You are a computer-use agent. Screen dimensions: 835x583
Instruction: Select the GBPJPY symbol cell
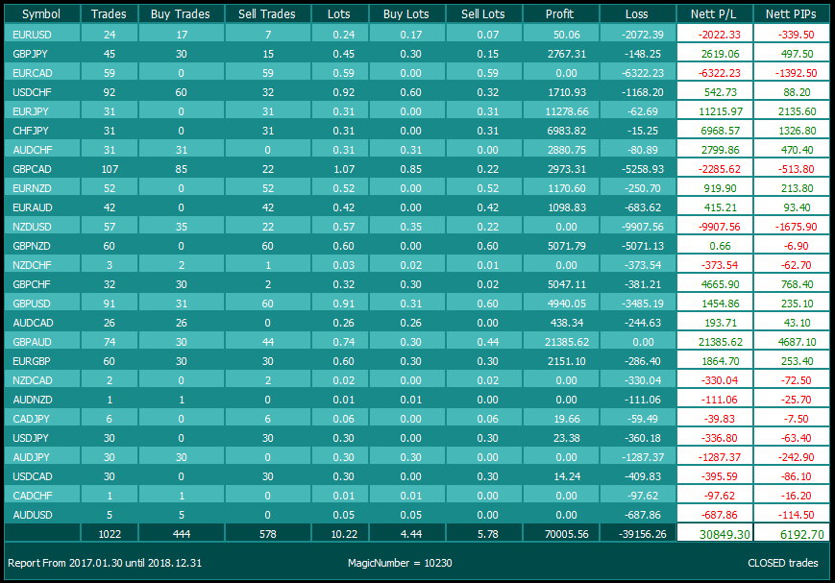(x=42, y=54)
